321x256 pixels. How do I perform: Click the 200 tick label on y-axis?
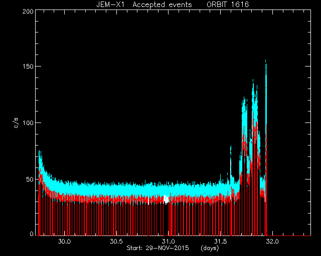28,11
